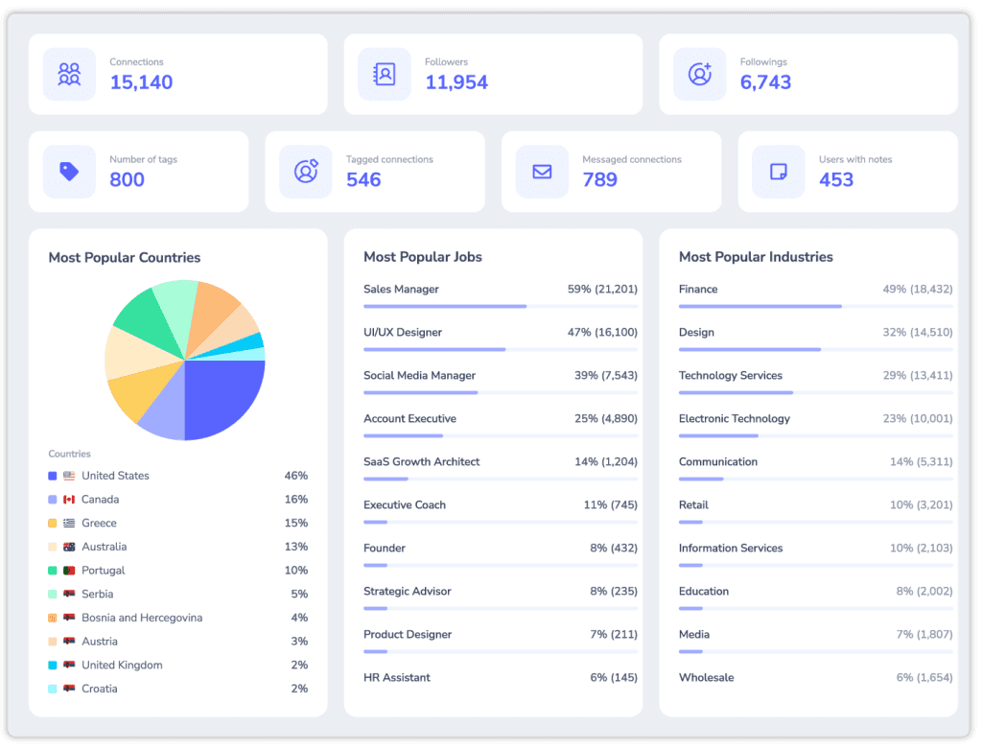Screen dimensions: 982x749
Task: Open the UI/UX Designer job row
Action: [x=501, y=339]
